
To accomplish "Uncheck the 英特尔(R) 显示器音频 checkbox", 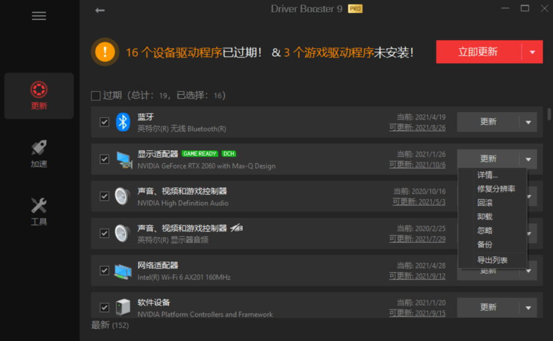I will click(x=104, y=233).
